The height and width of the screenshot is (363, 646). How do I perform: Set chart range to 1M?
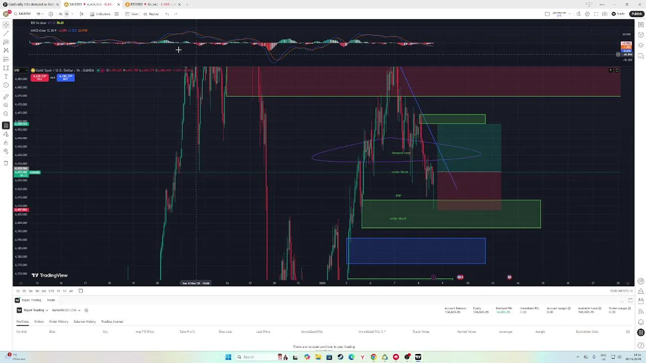pos(30,291)
